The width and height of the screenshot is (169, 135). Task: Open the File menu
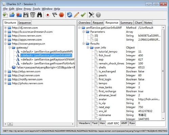pyautogui.click(x=5, y=9)
